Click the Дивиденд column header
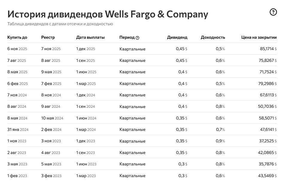The height and width of the screenshot is (181, 285). click(x=177, y=38)
